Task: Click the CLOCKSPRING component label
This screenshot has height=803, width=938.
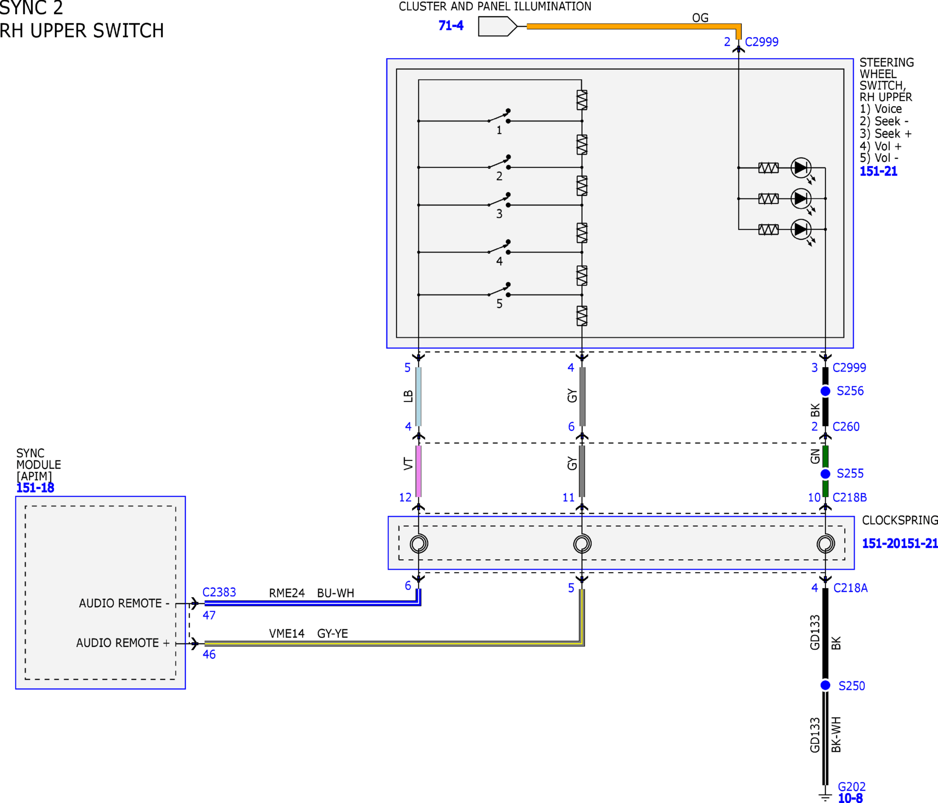Action: [900, 520]
